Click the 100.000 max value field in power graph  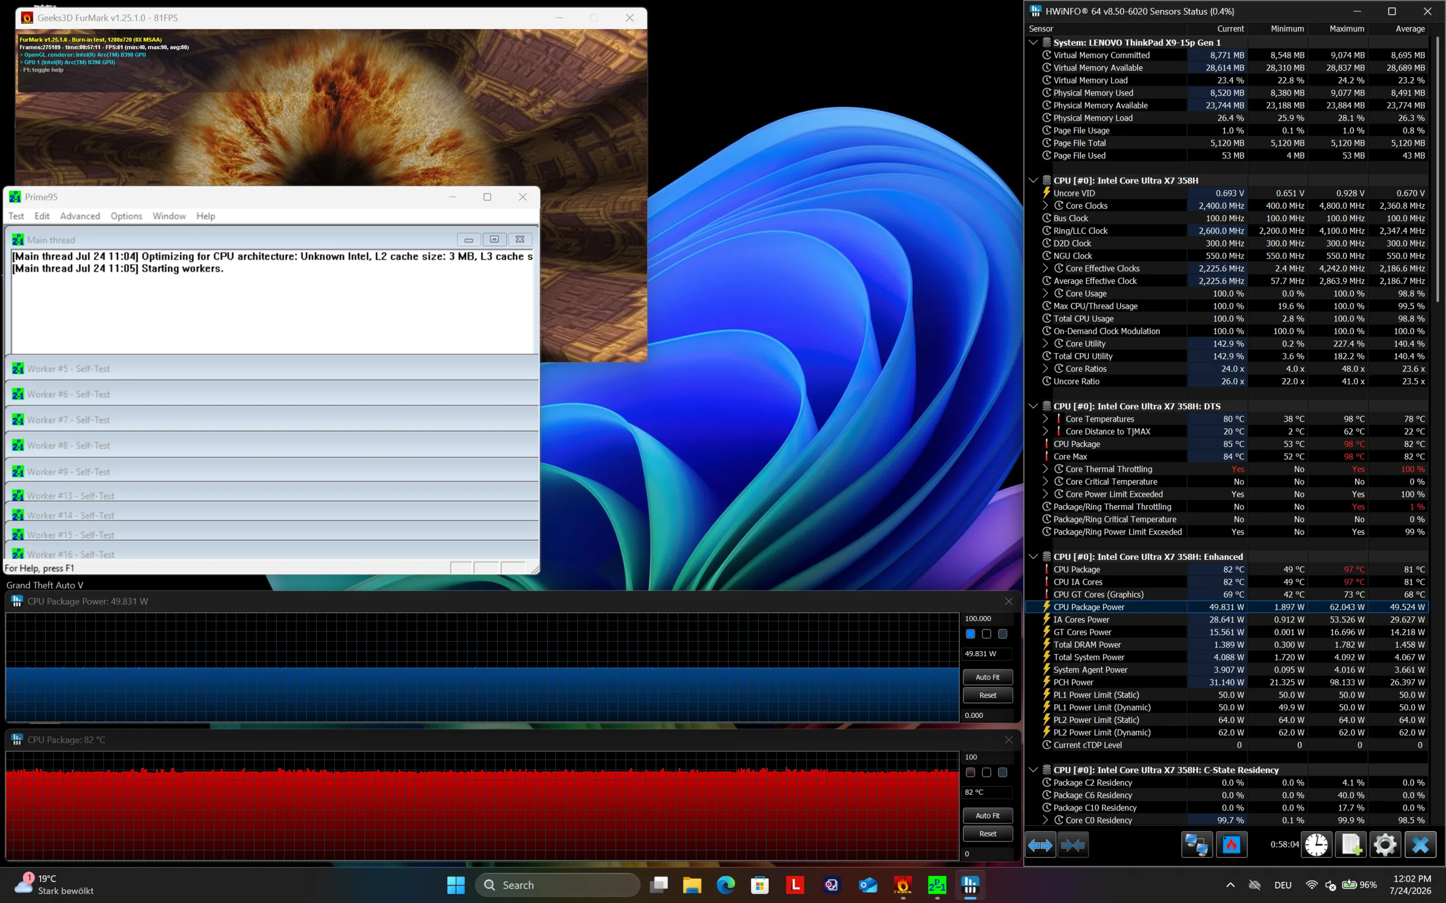click(988, 619)
